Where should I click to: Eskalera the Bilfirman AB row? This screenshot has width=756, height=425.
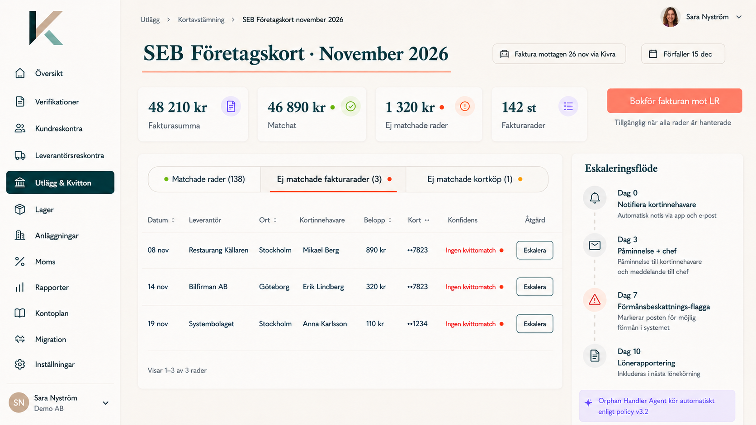tap(534, 287)
